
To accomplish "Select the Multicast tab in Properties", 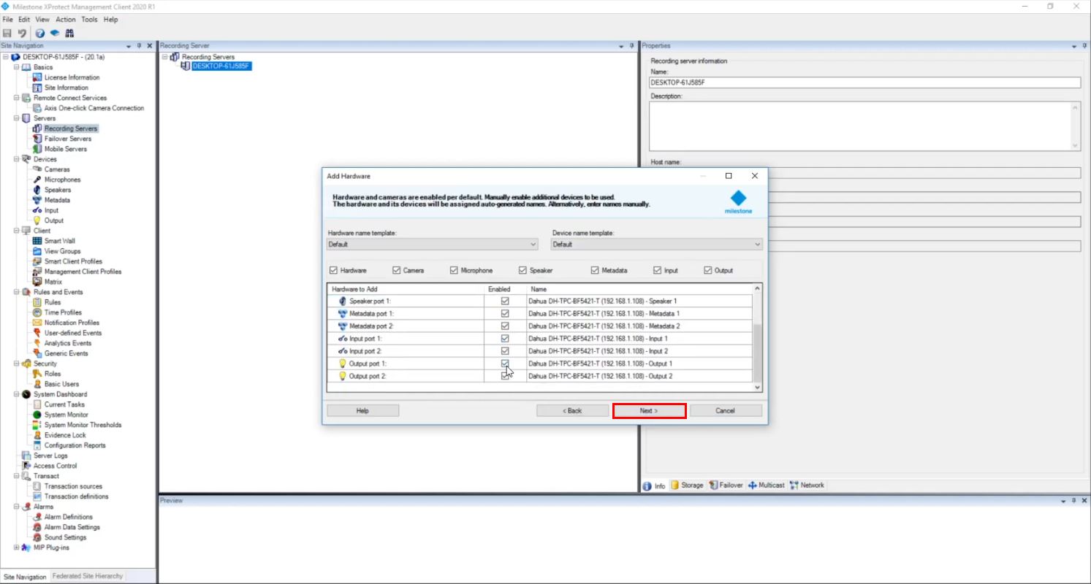I will (x=766, y=485).
